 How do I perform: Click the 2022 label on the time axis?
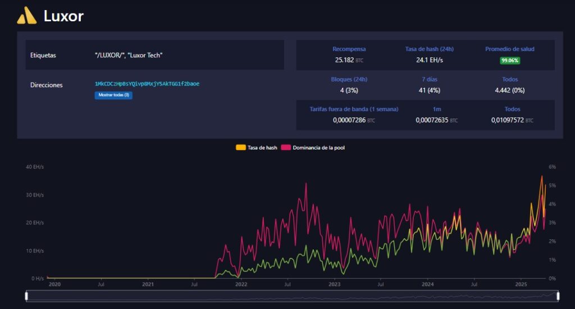click(241, 285)
